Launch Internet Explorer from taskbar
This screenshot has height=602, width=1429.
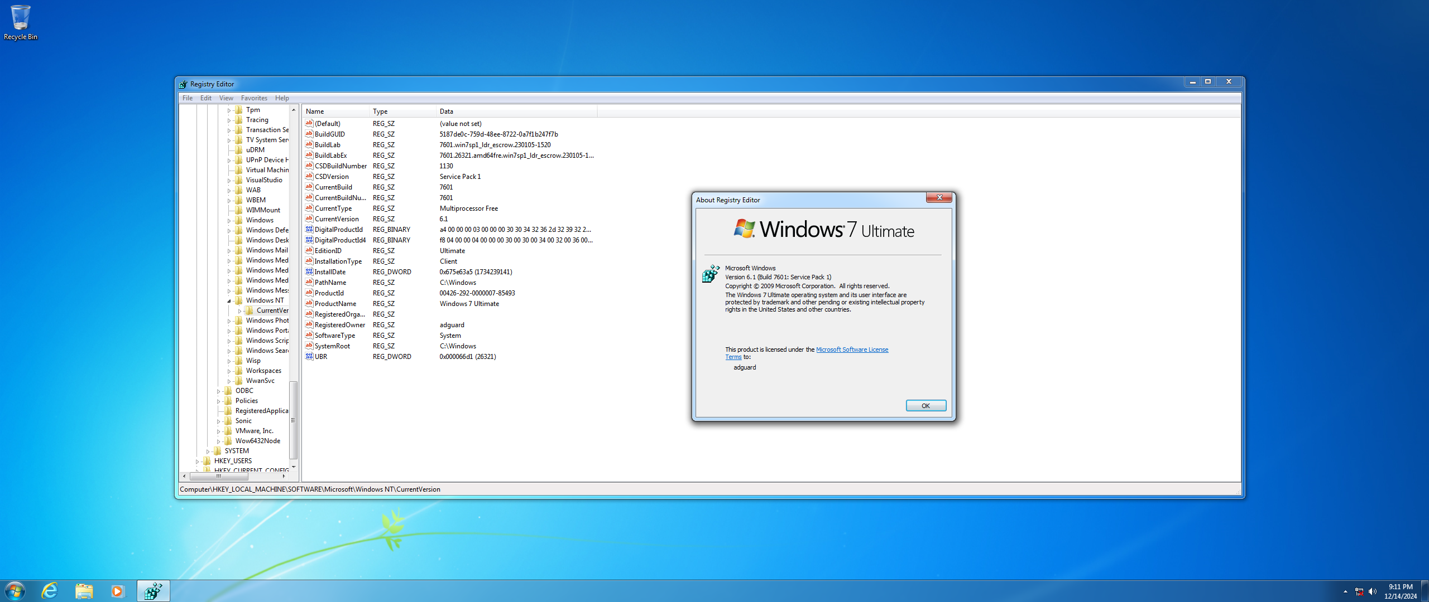point(50,591)
